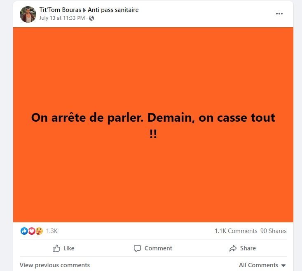The height and width of the screenshot is (271, 302).
Task: Click the thumbs-up outline Like icon
Action: tap(56, 248)
